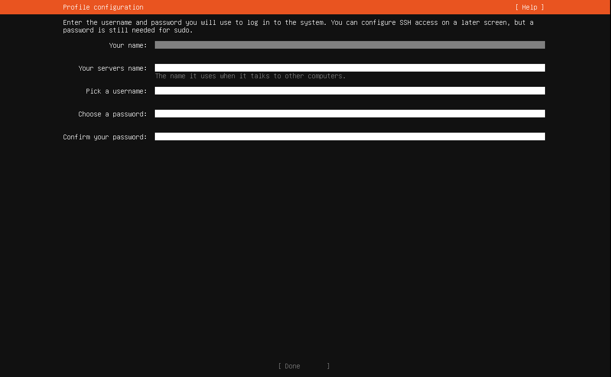Viewport: 611px width, 377px height.
Task: Click the Confirm your password label
Action: click(x=105, y=137)
